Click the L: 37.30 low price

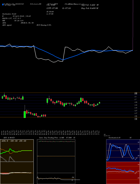tap(50, 14)
